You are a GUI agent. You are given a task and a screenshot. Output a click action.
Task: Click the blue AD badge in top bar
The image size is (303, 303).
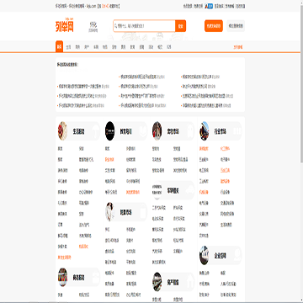(209, 6)
